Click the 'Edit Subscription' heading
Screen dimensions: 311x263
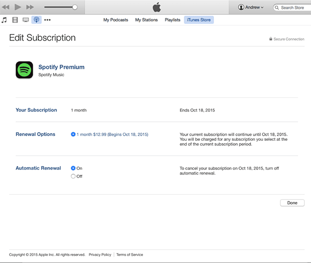43,38
